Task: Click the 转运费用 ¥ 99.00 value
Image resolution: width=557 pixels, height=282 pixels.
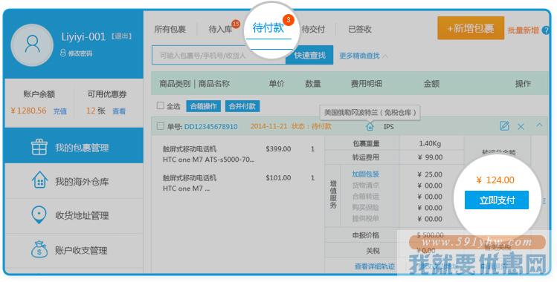Action: pos(430,157)
